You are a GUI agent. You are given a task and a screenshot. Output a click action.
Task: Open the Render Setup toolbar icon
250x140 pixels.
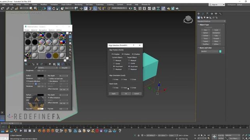point(168,9)
